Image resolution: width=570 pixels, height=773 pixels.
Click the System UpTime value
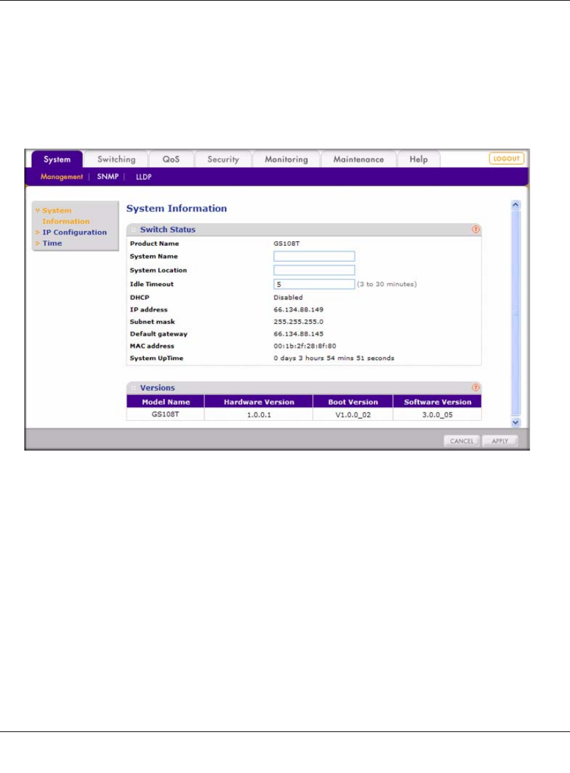[334, 358]
